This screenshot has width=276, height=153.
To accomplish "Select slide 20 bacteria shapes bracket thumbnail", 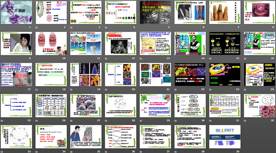I will 120,74.
